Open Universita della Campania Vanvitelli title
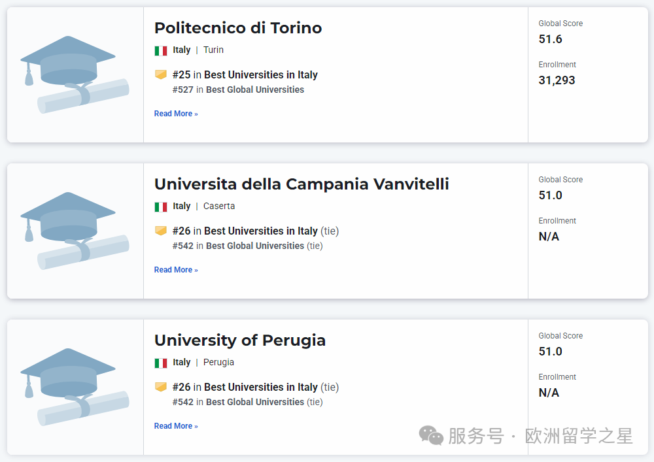This screenshot has height=462, width=654. pyautogui.click(x=301, y=184)
